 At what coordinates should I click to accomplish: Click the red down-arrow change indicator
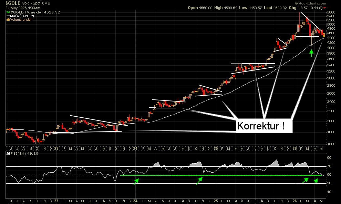pos(324,8)
